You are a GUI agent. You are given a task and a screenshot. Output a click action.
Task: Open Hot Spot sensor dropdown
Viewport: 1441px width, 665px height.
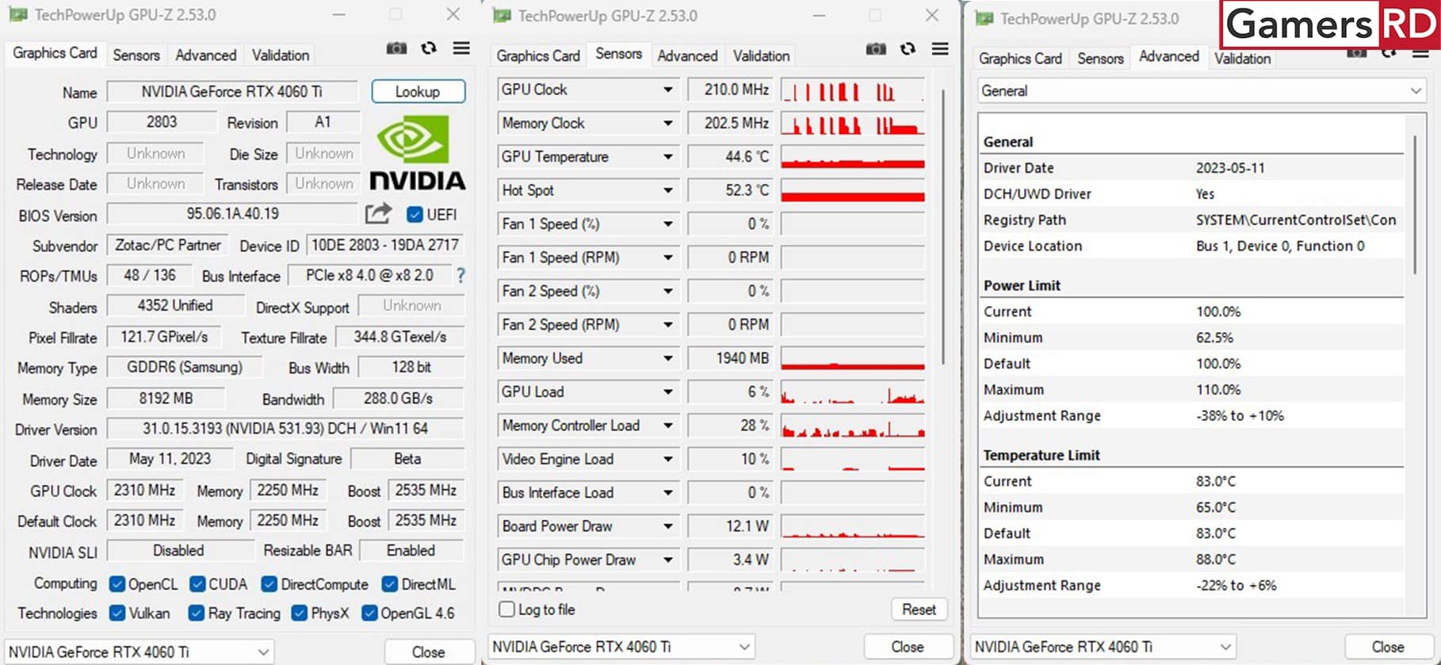tap(668, 190)
